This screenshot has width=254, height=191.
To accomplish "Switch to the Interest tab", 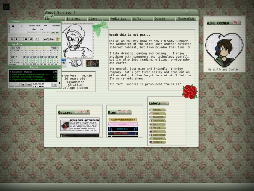I will 77,19.
